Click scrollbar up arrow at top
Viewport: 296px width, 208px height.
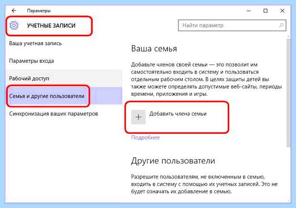pos(288,36)
